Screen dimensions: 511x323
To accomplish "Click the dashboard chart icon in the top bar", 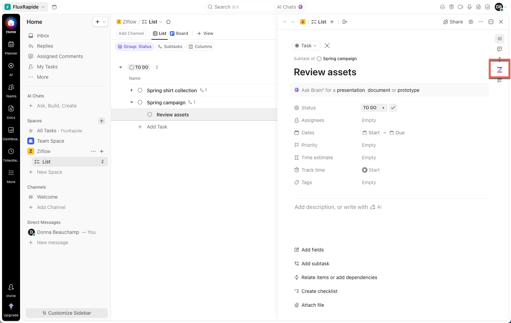I will point(487,7).
